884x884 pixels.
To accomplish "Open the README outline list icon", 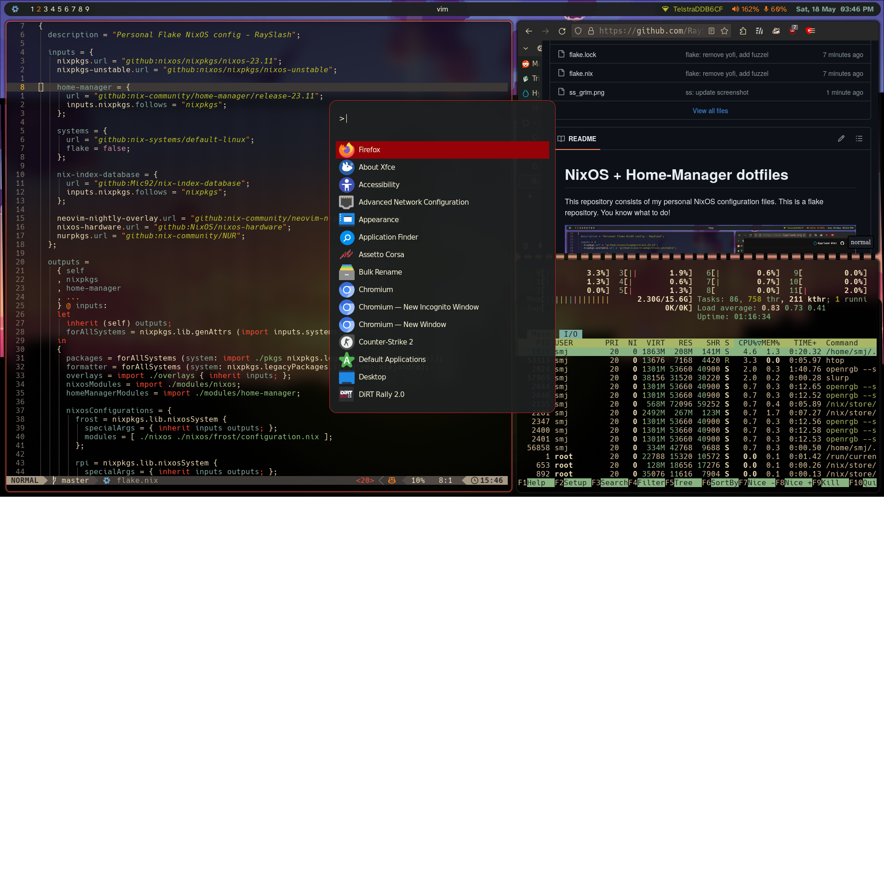I will click(x=859, y=138).
